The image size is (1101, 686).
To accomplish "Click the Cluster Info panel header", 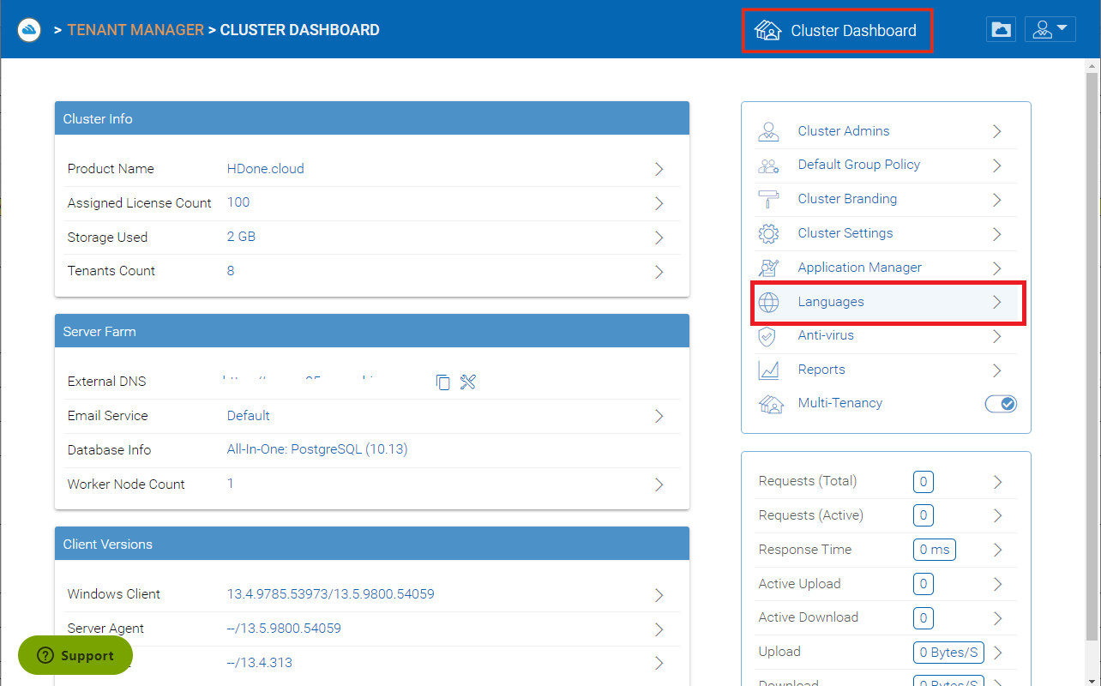I will pos(372,118).
